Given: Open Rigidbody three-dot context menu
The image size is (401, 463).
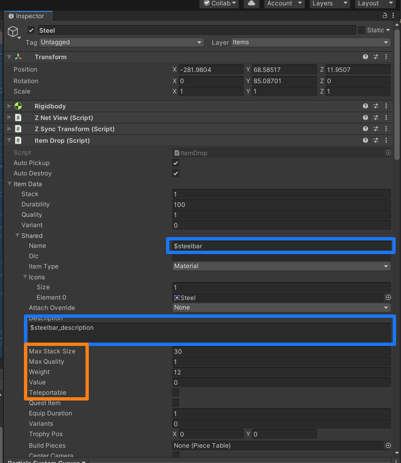Looking at the screenshot, I should point(386,106).
